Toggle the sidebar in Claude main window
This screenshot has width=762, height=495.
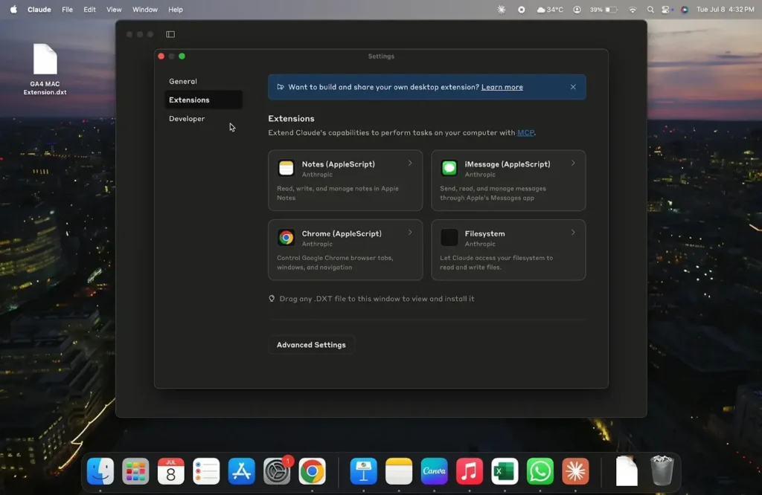click(x=170, y=34)
